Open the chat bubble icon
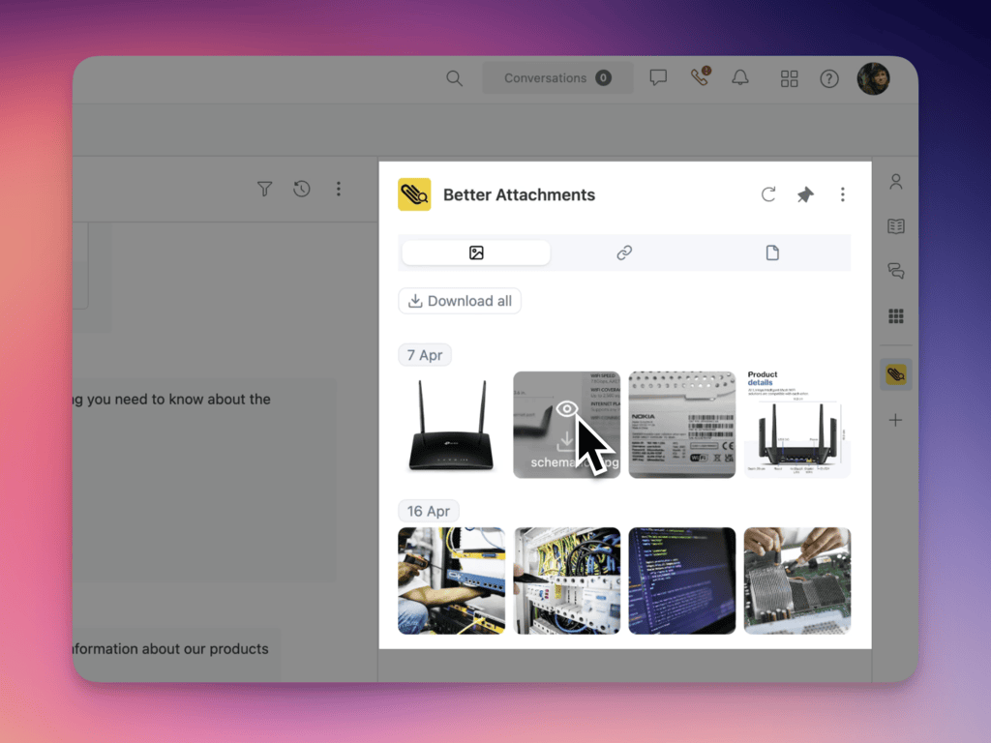 click(658, 78)
